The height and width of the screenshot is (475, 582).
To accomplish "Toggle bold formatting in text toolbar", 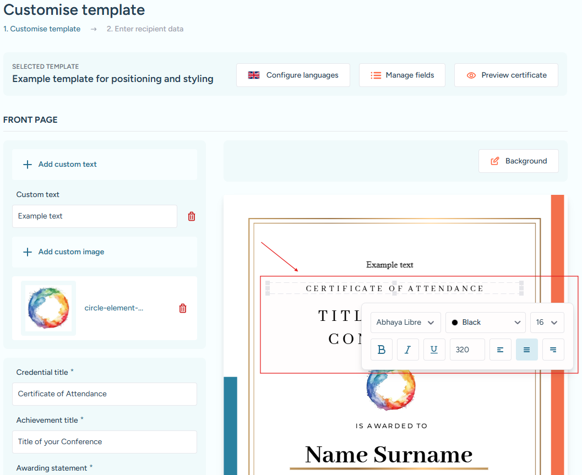I will (382, 350).
